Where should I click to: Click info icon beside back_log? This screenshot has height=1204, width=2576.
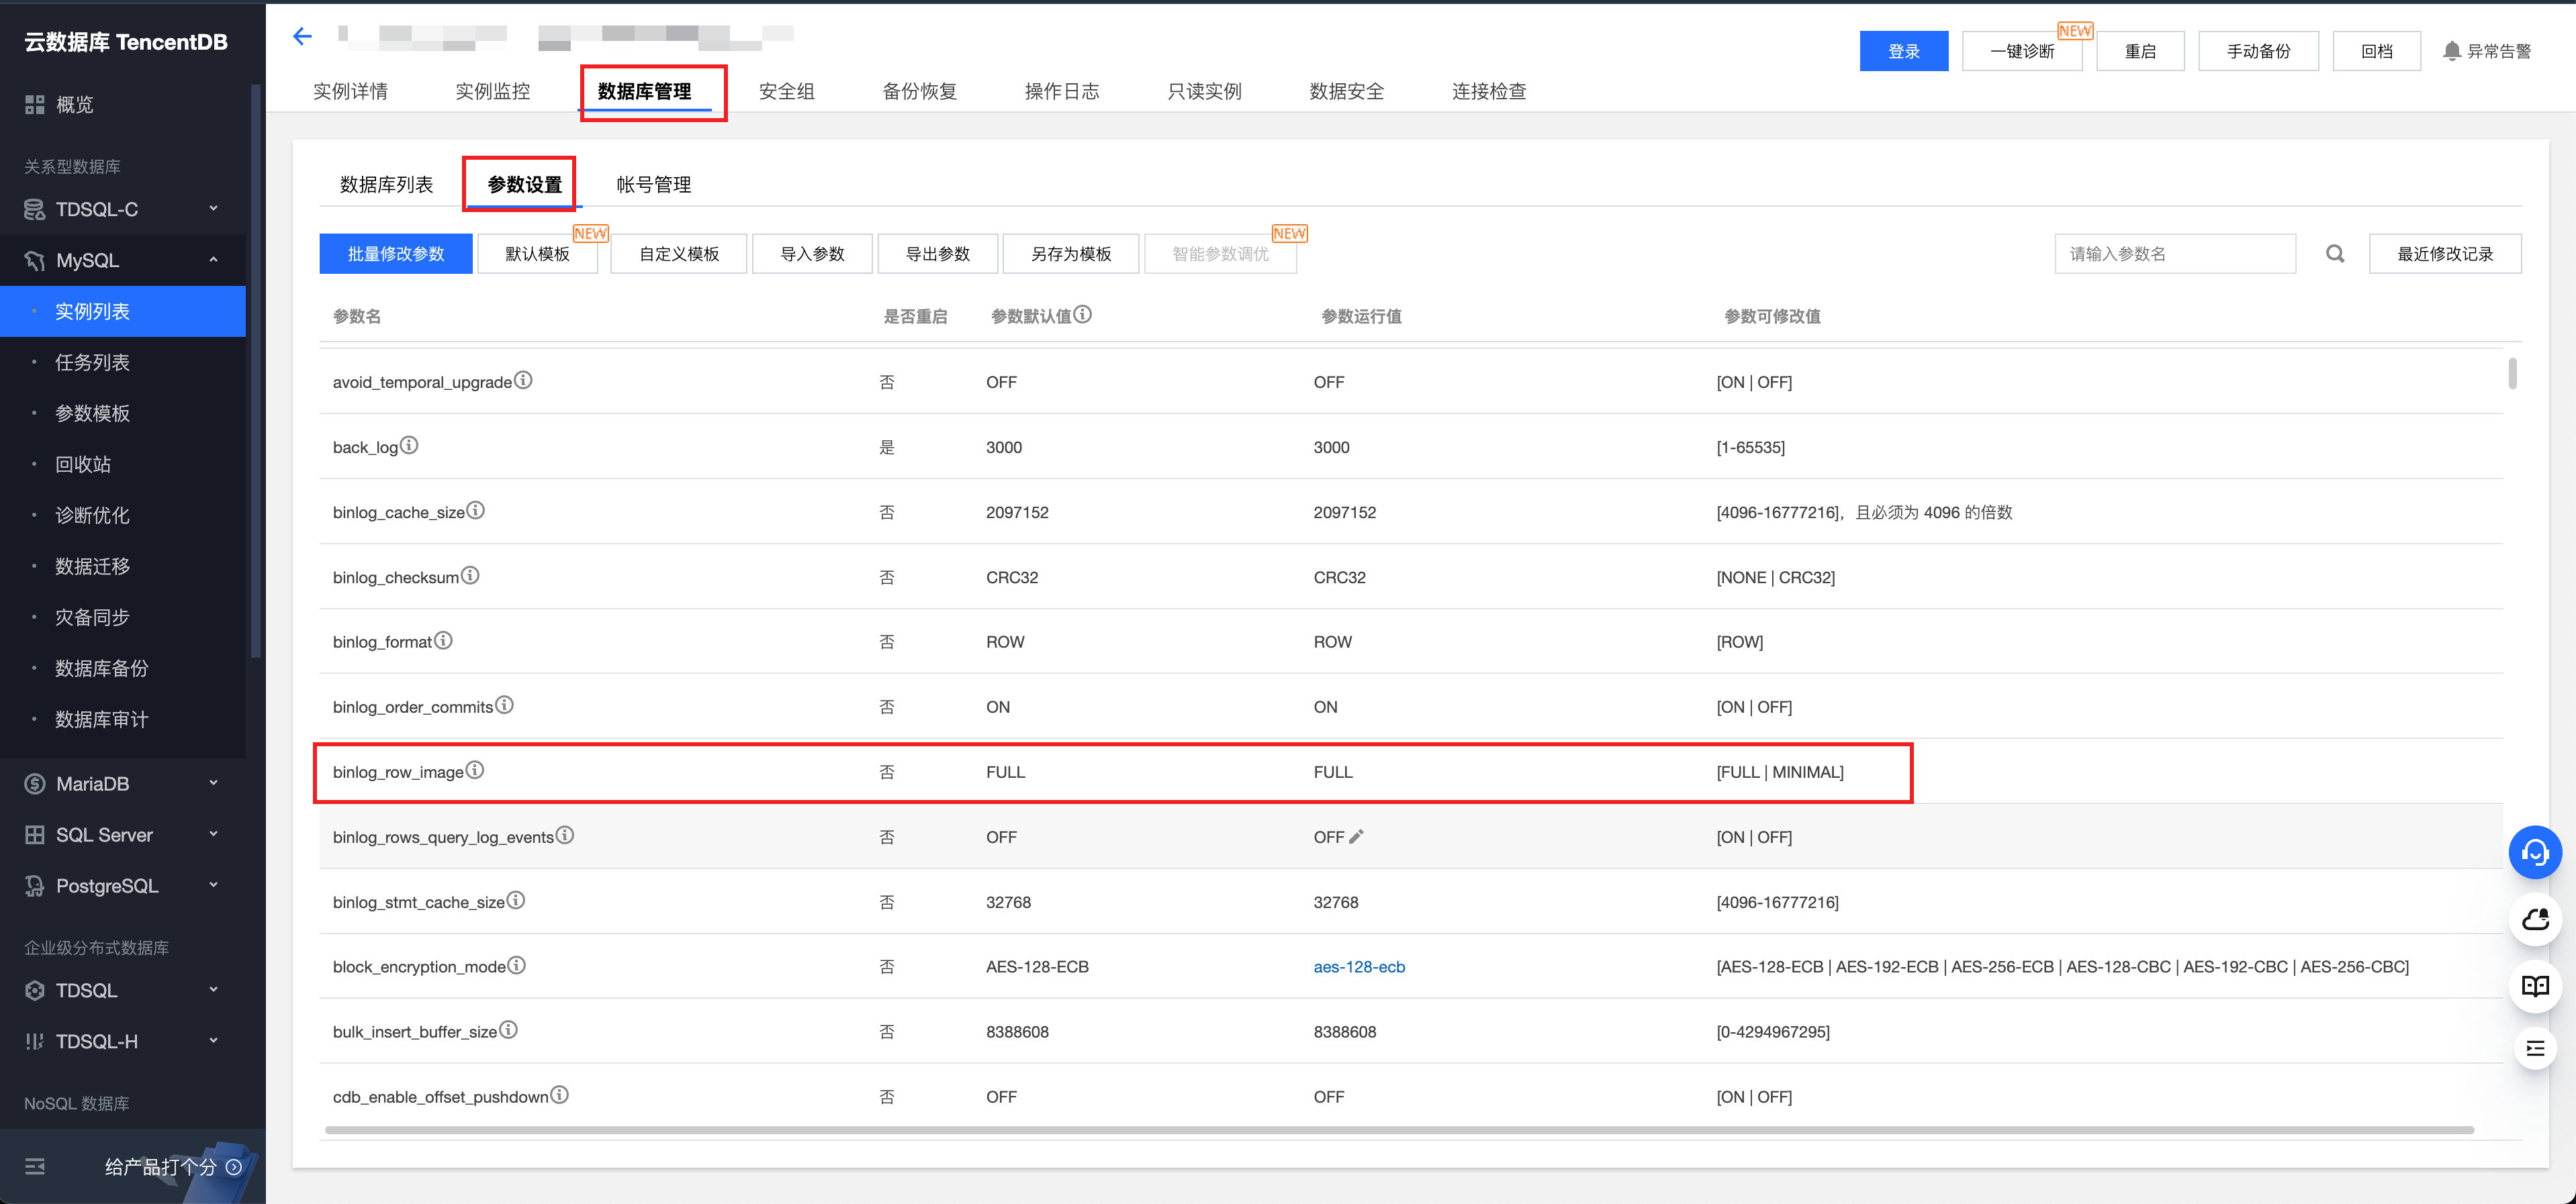[x=409, y=446]
